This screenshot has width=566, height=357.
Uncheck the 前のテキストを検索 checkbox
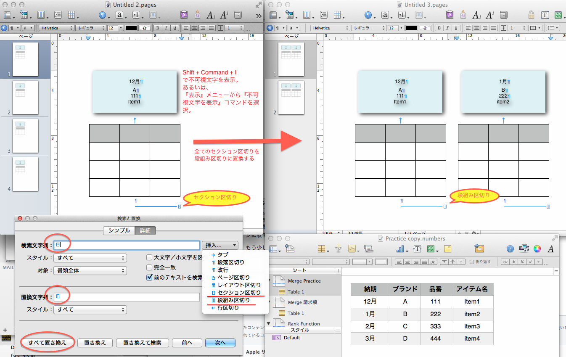coord(149,277)
